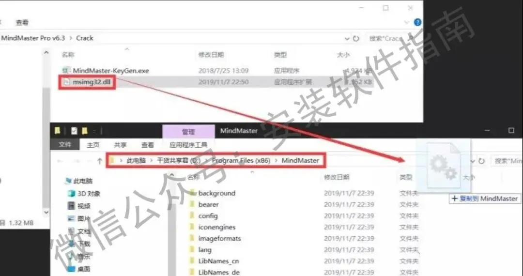523x276 pixels.
Task: Select the MindMaster-KeyGen.exe file in Crack window
Action: click(x=111, y=71)
